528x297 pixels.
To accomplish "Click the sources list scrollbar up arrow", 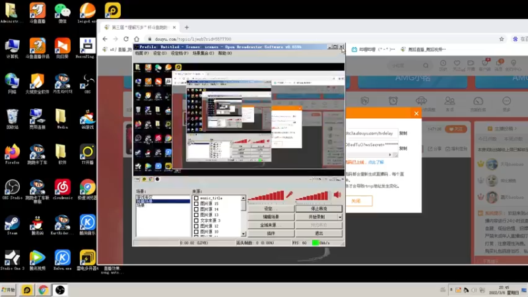I will 244,198.
